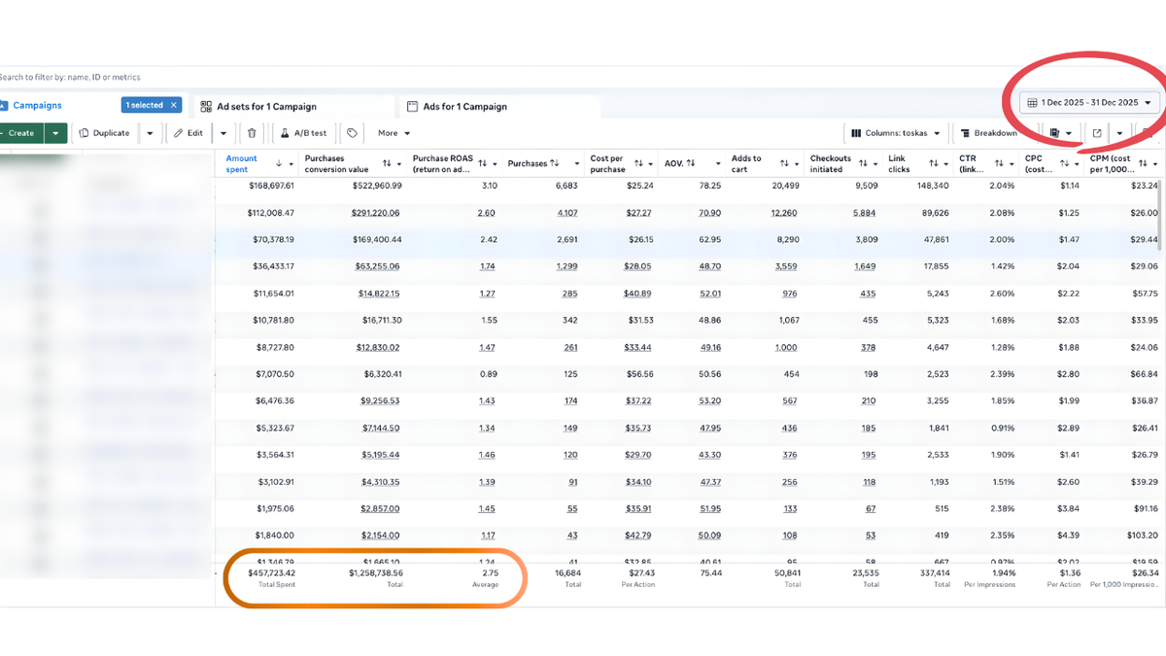Viewport: 1166px width, 656px height.
Task: Click sort arrows on Cost per purchase
Action: (638, 163)
